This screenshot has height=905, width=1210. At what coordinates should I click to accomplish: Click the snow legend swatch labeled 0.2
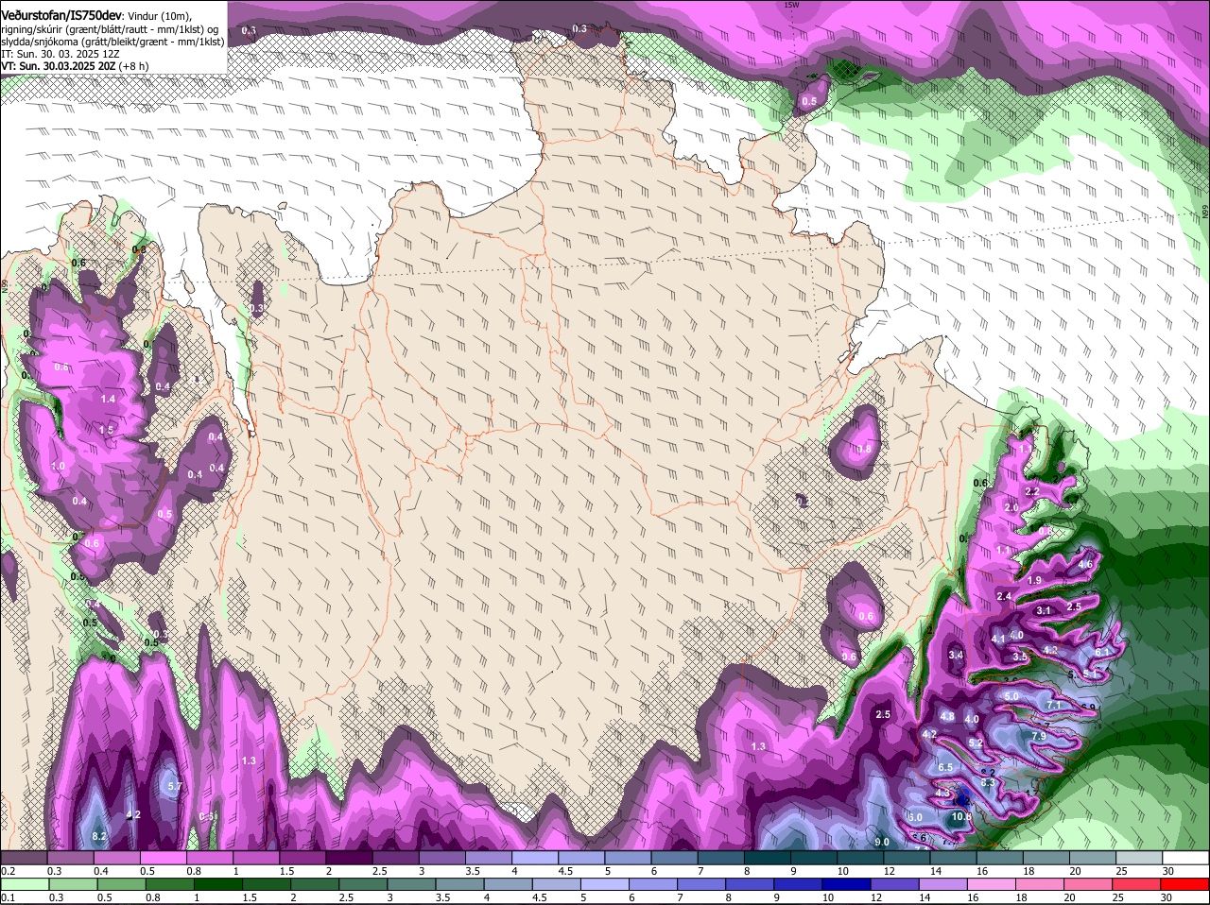23,858
